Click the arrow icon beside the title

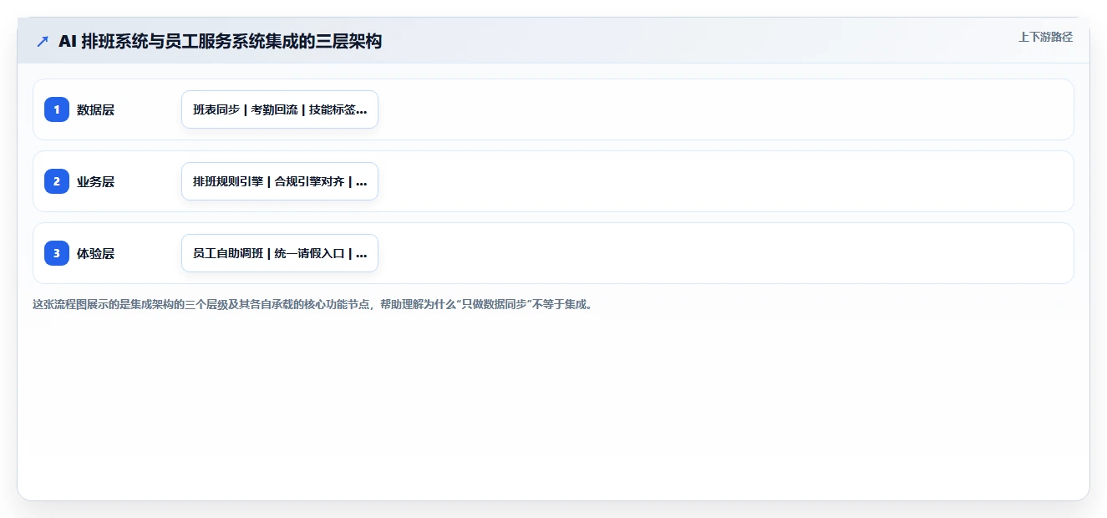tap(43, 41)
